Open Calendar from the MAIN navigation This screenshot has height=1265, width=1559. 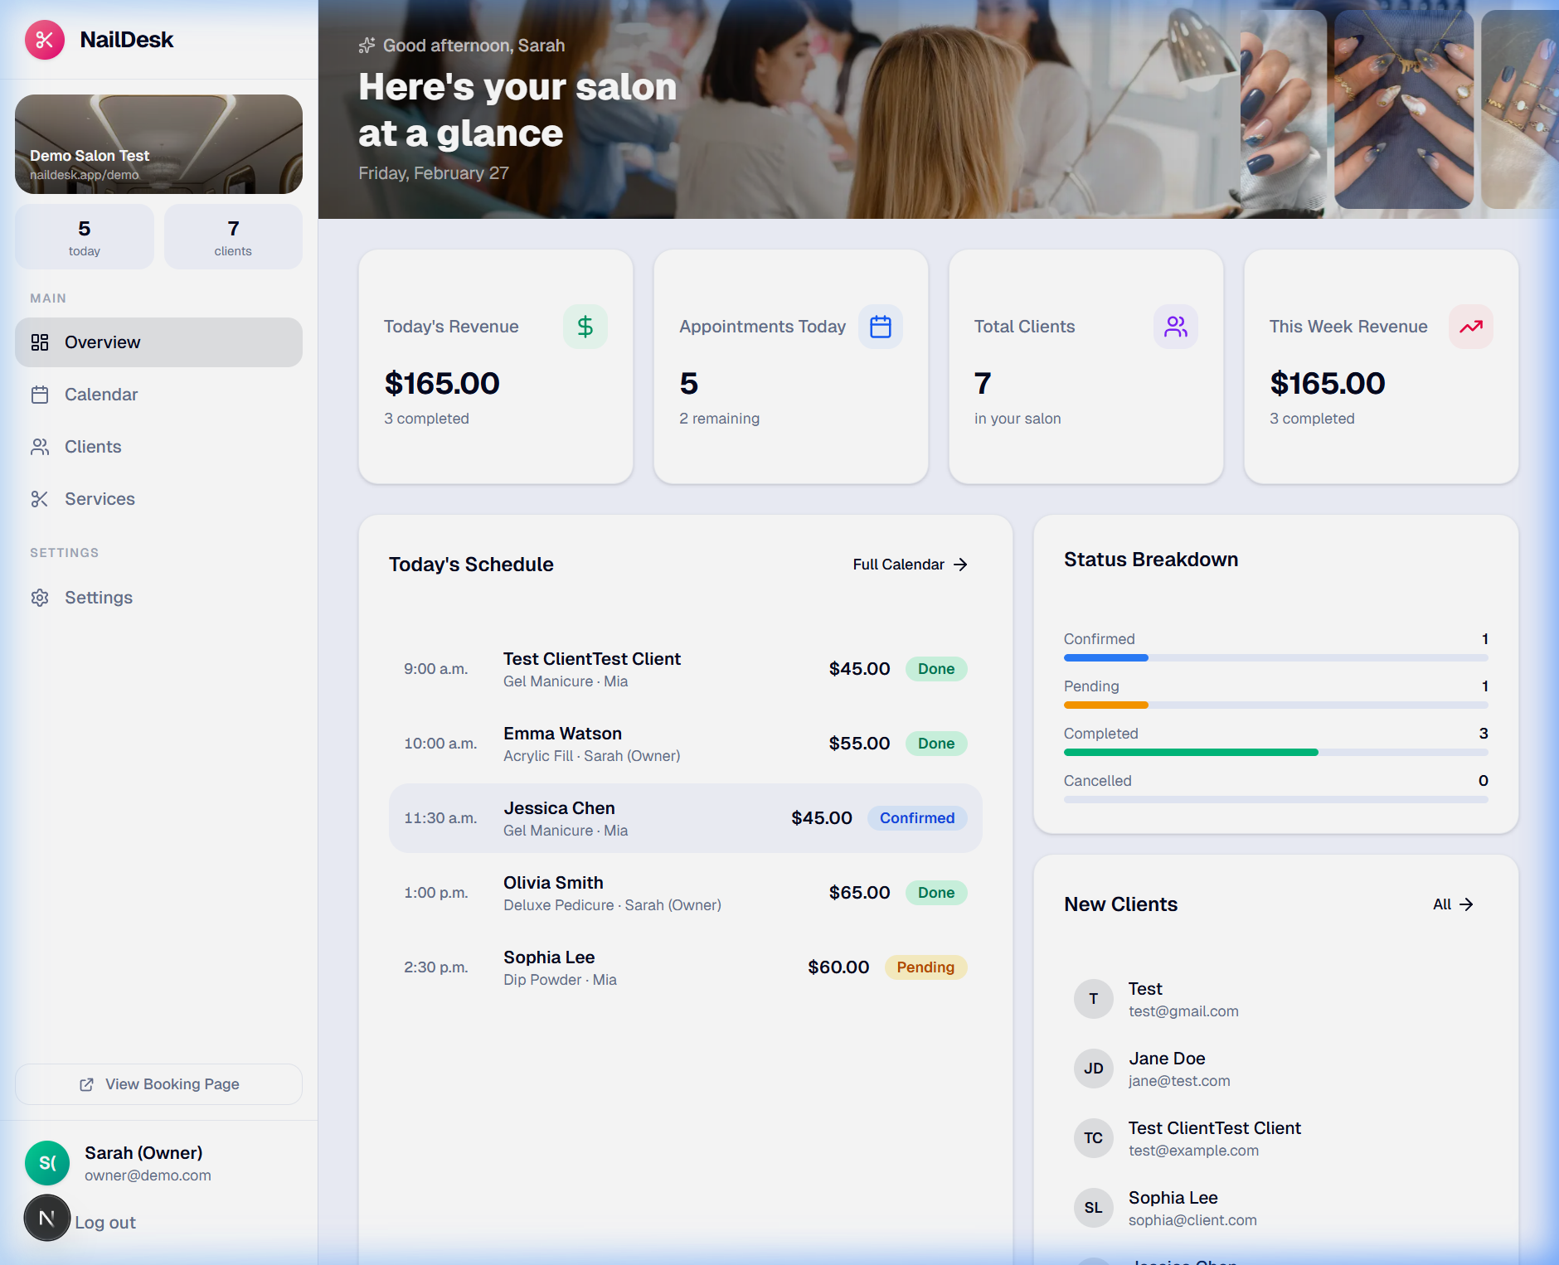coord(102,394)
